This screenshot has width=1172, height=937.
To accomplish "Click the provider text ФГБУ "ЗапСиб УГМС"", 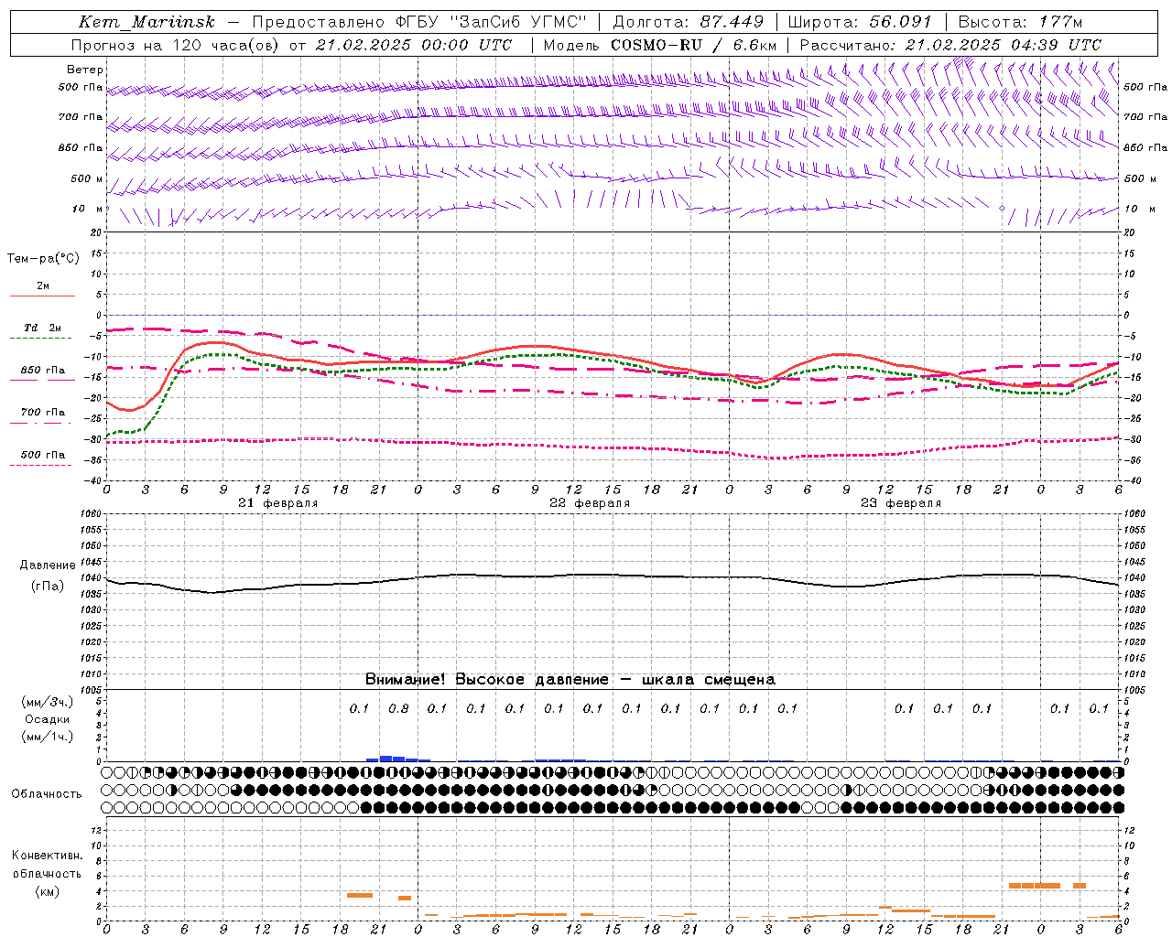I will (x=492, y=22).
